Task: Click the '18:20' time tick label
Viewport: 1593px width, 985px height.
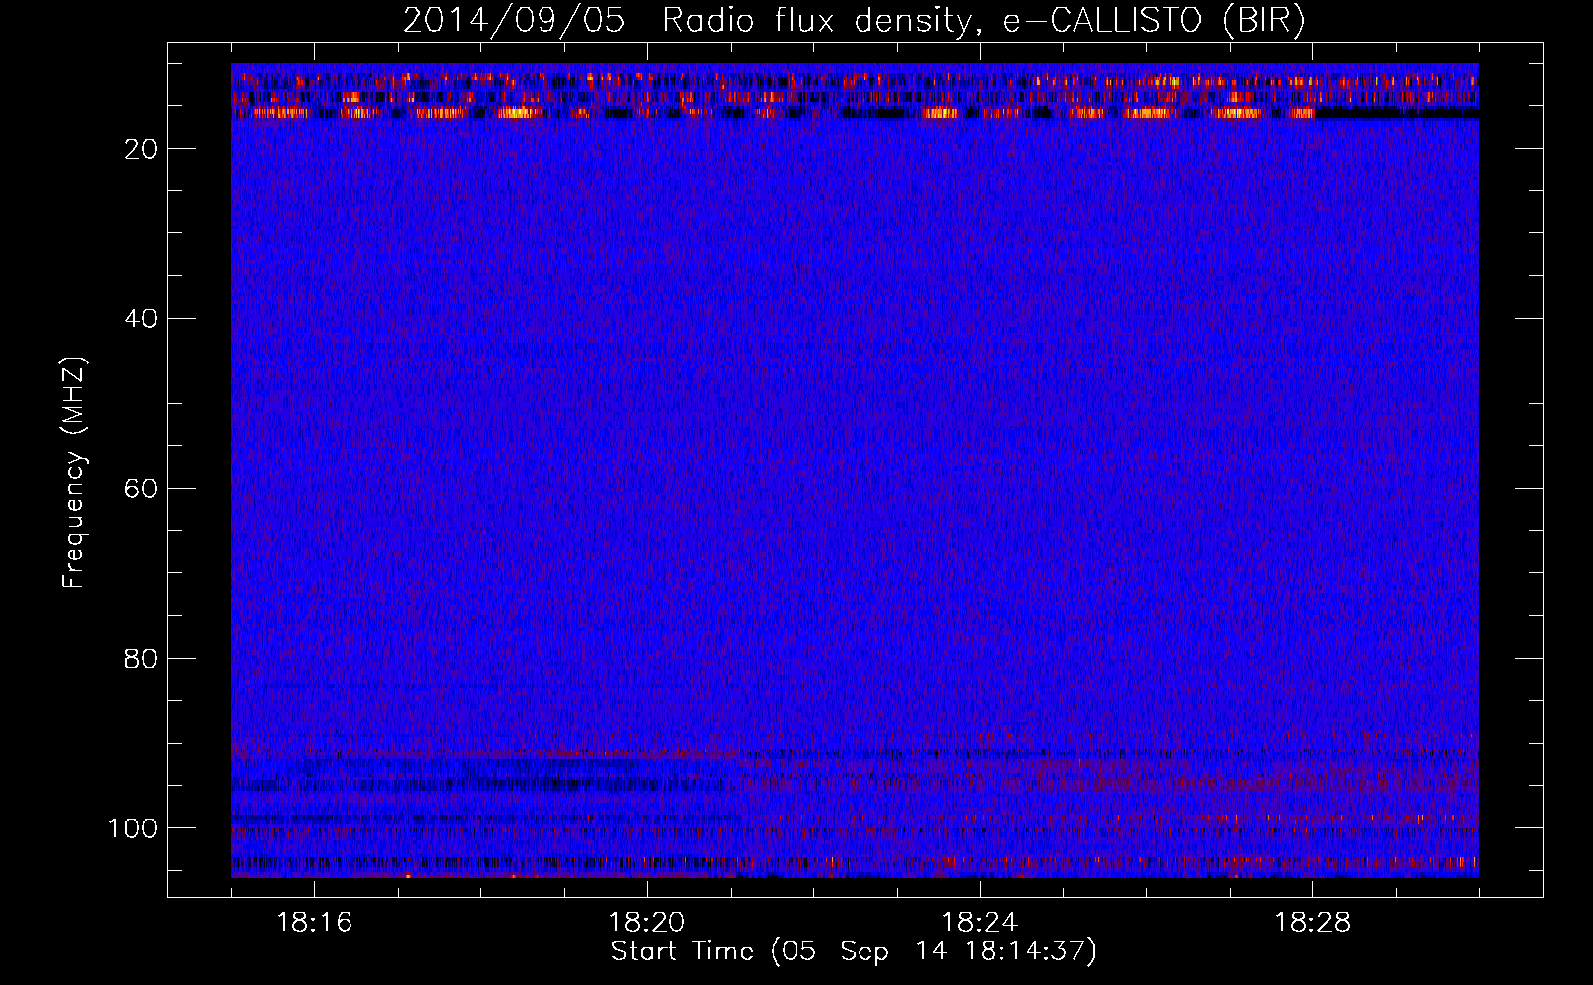Action: (647, 923)
